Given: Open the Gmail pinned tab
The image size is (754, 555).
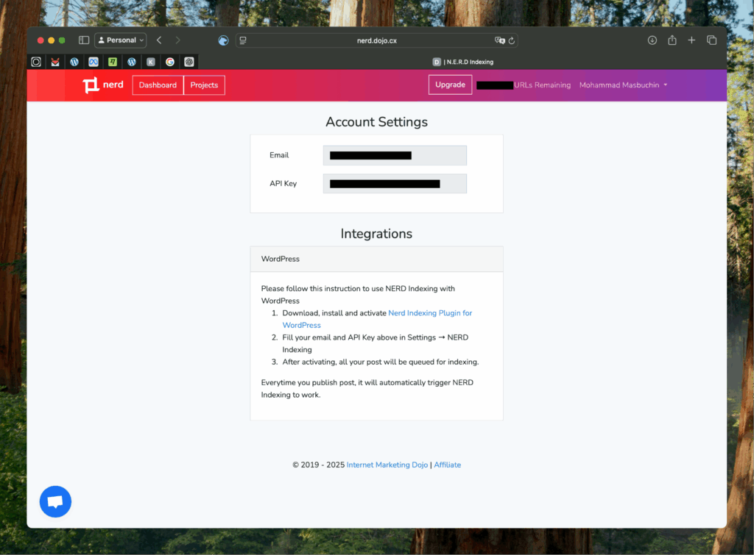Looking at the screenshot, I should pyautogui.click(x=55, y=62).
